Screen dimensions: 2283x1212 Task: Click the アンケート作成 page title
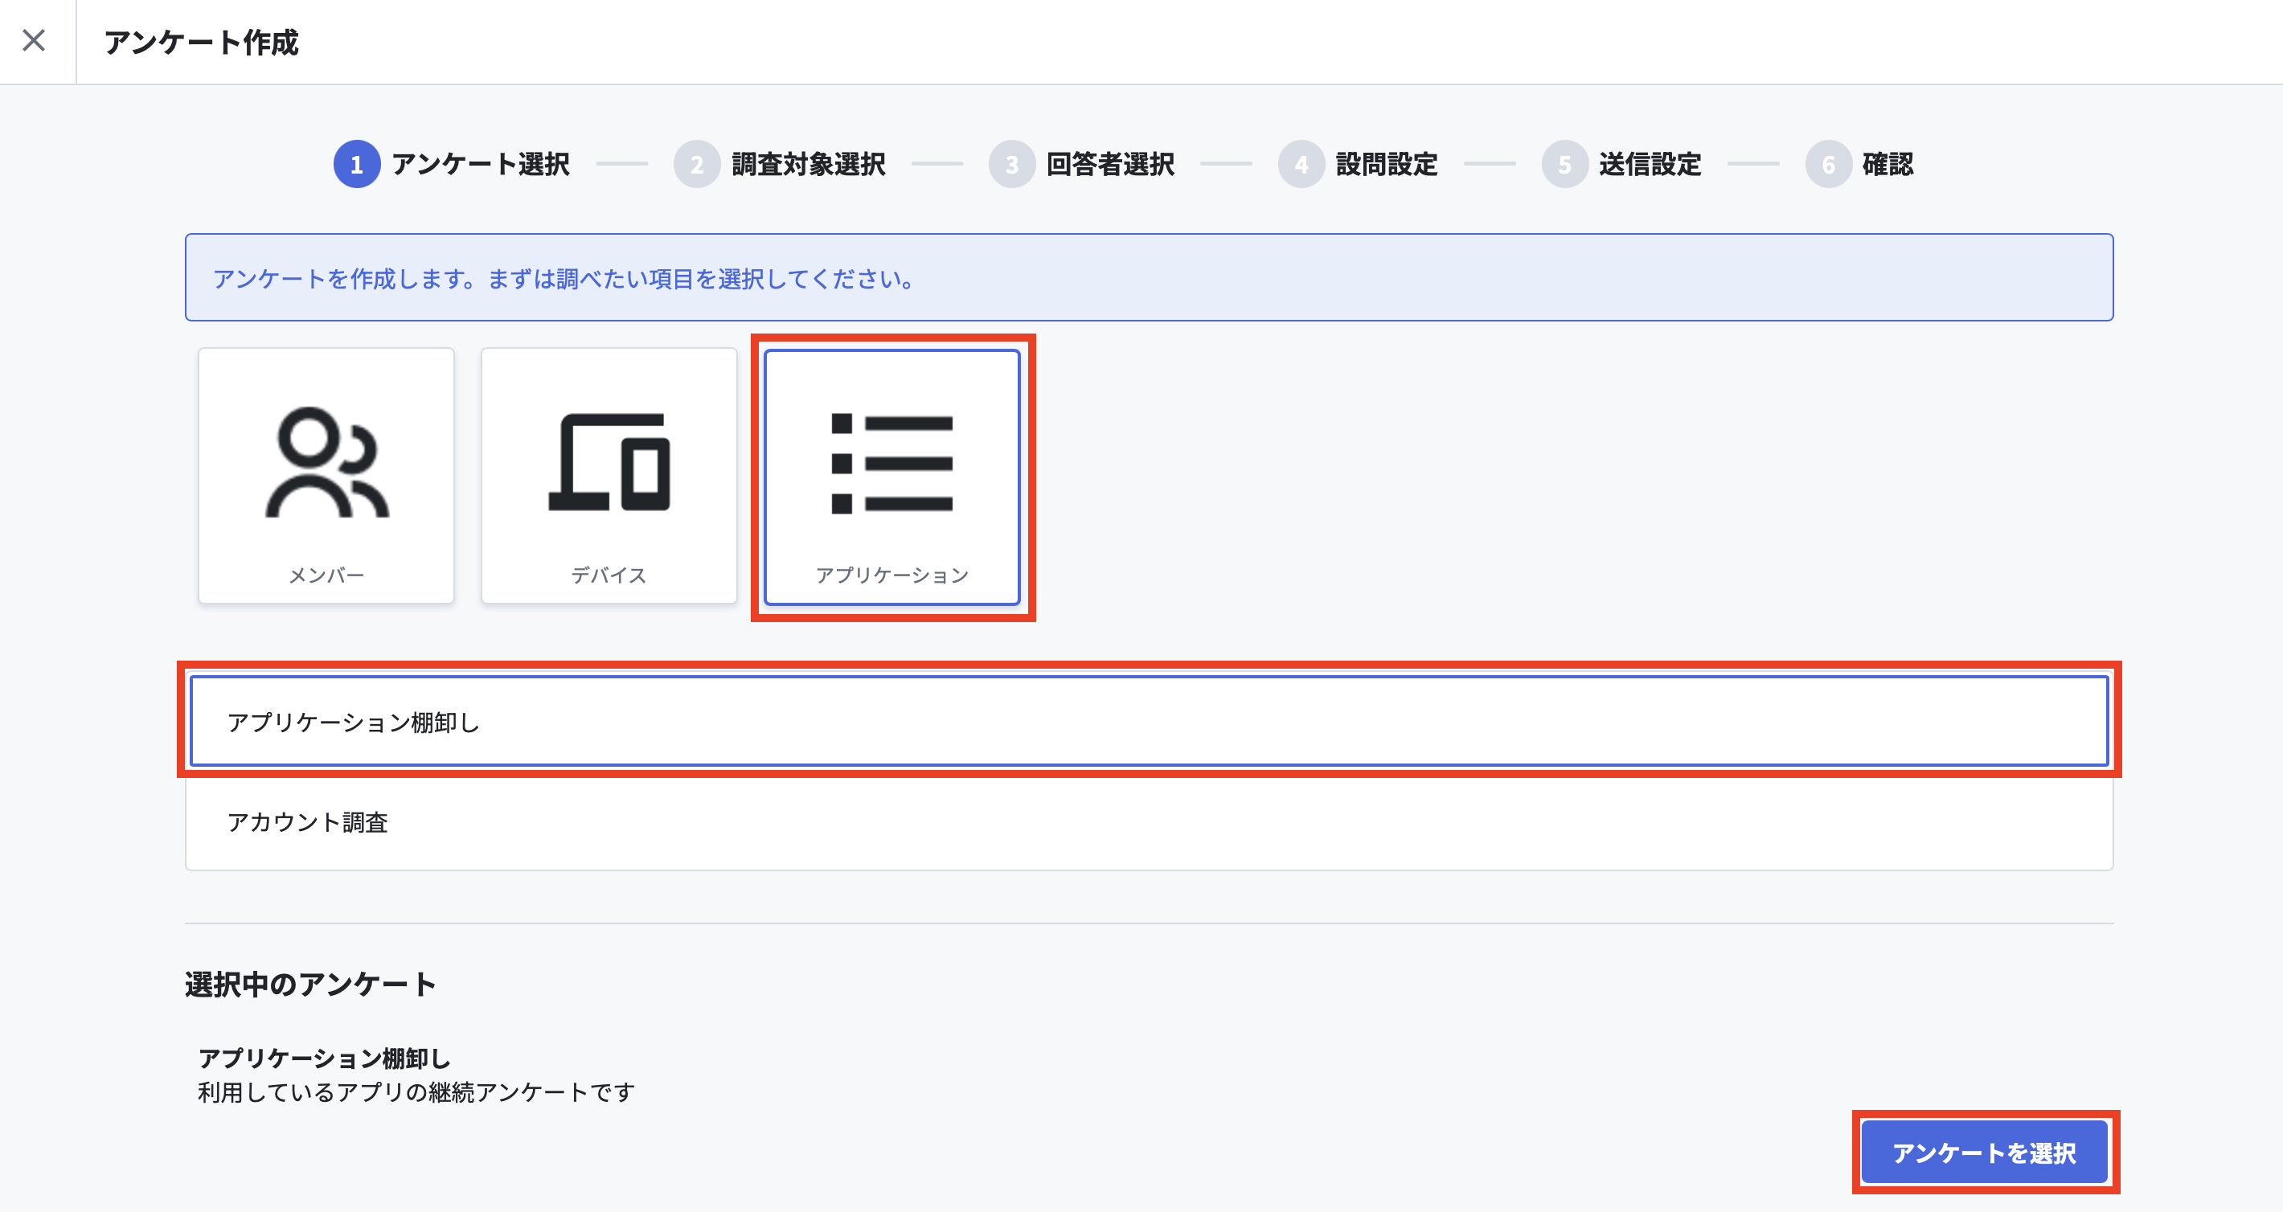[x=201, y=42]
